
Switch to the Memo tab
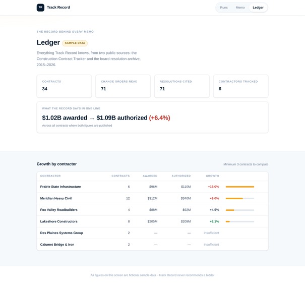[240, 8]
